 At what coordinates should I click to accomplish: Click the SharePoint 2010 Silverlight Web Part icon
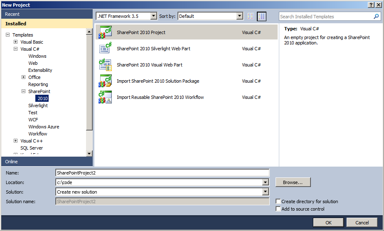pos(105,49)
